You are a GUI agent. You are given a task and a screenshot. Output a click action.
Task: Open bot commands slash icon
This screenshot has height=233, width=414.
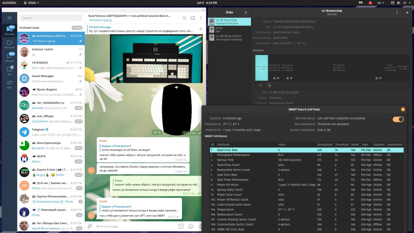click(x=181, y=226)
